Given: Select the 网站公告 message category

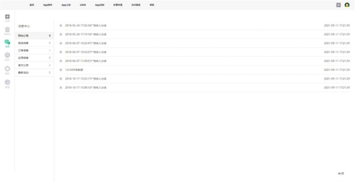Looking at the screenshot, I should [x=35, y=36].
